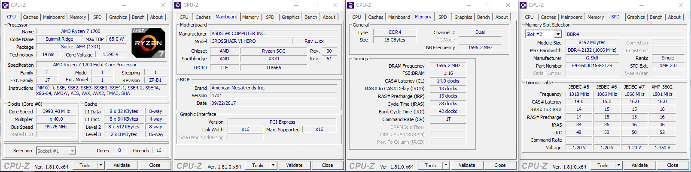Open the Socket #1 selection dropdown
691x172 pixels.
(x=56, y=151)
